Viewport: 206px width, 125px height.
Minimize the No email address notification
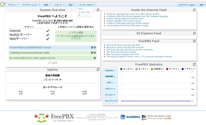click(95, 58)
